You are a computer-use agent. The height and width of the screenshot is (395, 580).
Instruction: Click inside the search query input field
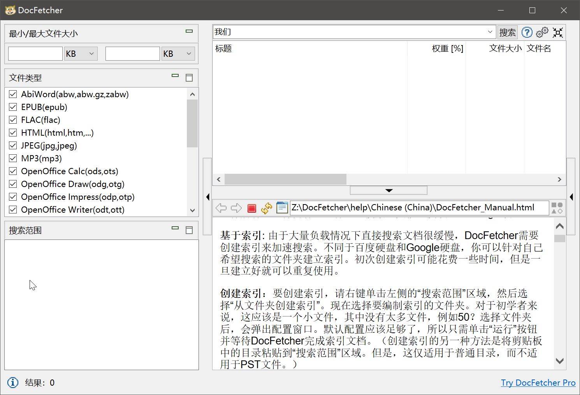pos(350,32)
